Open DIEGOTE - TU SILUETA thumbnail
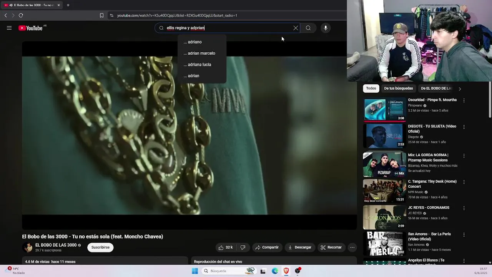 coord(384,136)
